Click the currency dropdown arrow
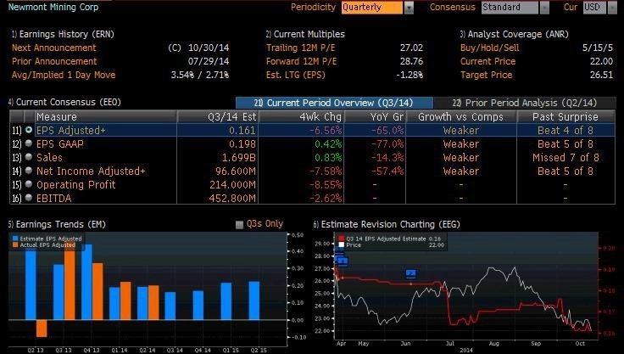Image resolution: width=624 pixels, height=354 pixels. pyautogui.click(x=612, y=7)
